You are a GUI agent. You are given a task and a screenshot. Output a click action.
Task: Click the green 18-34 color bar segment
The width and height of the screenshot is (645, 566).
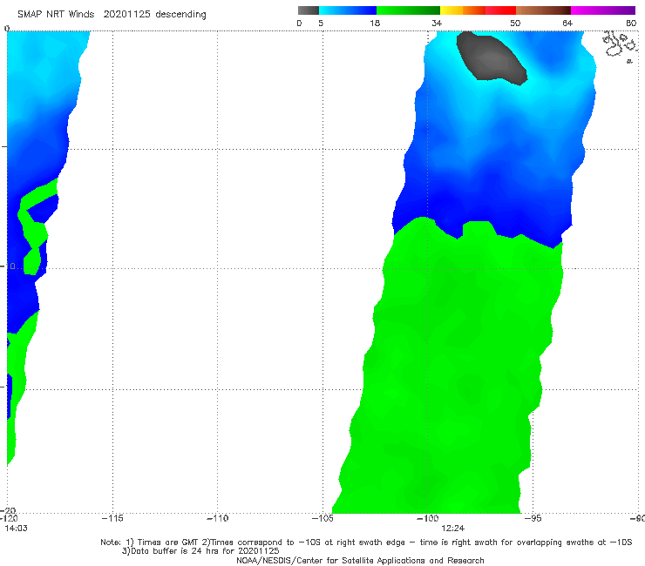click(408, 10)
